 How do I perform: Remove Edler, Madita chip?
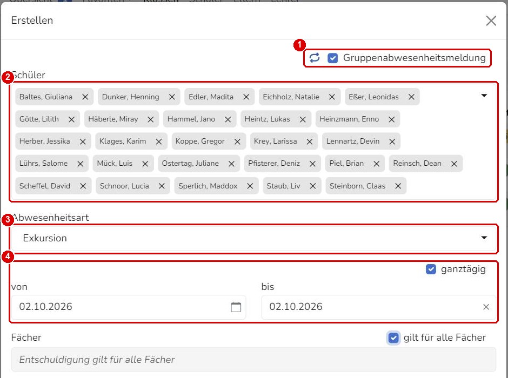coord(246,97)
